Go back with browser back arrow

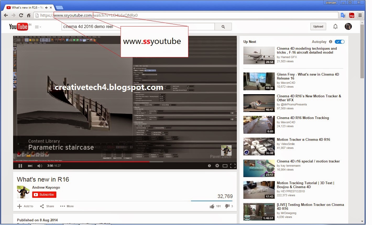(6, 15)
